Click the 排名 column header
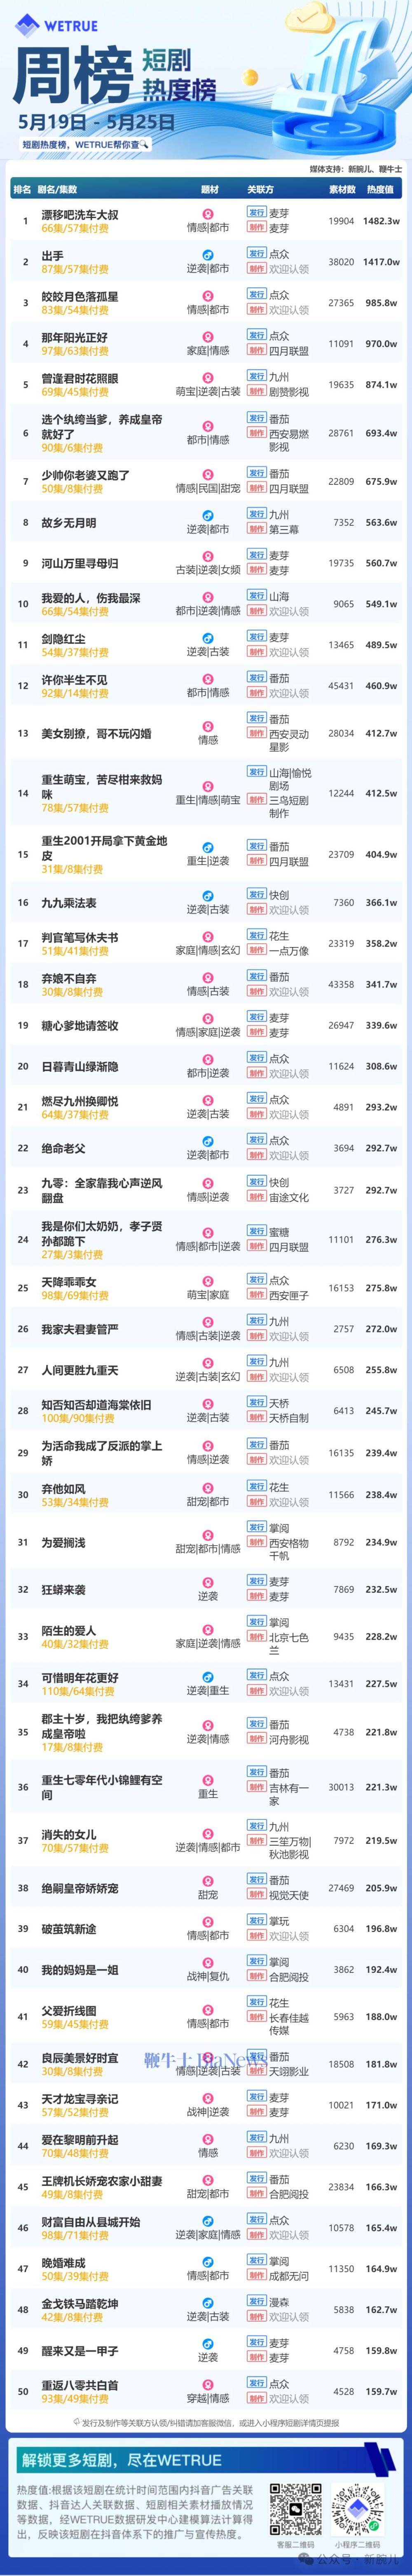Screen dimensions: 412x2576 [22, 189]
